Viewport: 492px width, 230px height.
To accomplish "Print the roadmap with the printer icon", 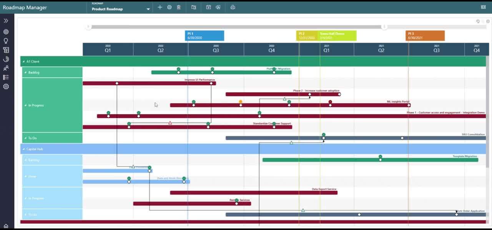I will (233, 7).
